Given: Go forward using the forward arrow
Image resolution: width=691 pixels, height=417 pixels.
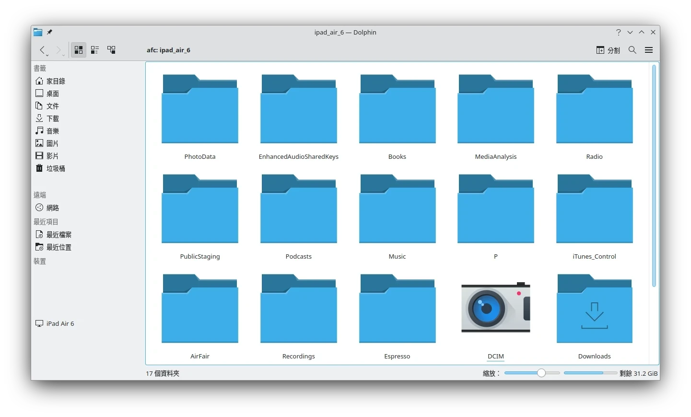Looking at the screenshot, I should coord(59,50).
